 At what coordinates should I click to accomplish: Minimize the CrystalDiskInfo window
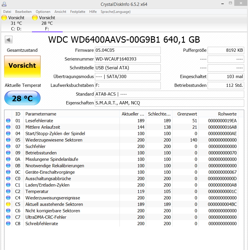click(223, 4)
